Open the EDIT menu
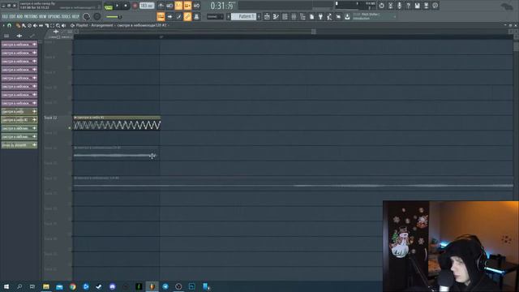The width and height of the screenshot is (519, 292). [x=12, y=16]
